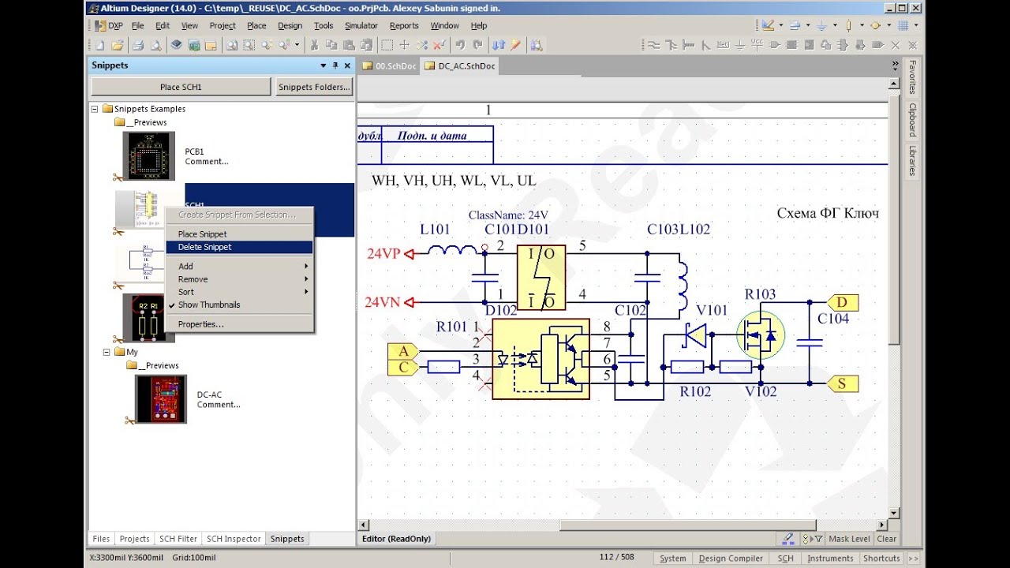This screenshot has width=1010, height=568.
Task: Click the VCC power port icon
Action: [x=757, y=45]
